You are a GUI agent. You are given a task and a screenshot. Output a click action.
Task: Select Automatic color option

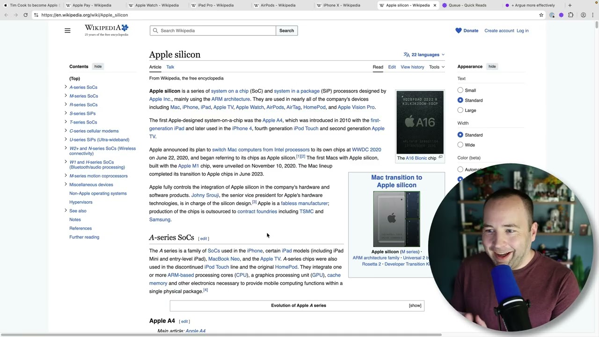pyautogui.click(x=460, y=169)
